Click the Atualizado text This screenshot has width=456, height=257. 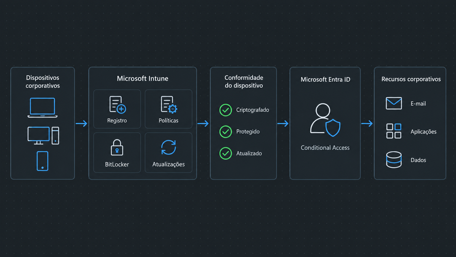(249, 153)
